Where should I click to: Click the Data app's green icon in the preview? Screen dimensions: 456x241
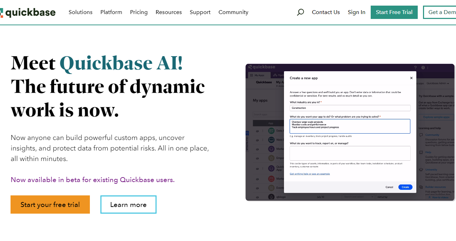(271, 130)
